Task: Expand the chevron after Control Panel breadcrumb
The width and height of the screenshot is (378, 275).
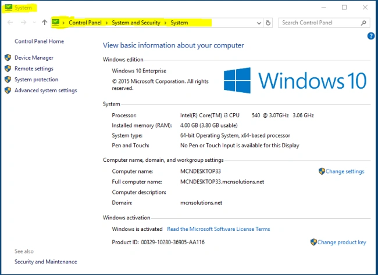Action: click(106, 23)
